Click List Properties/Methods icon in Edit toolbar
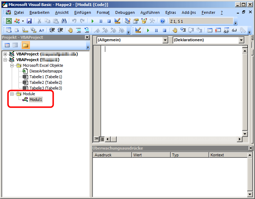Image resolution: width=255 pixels, height=199 pixels. point(9,30)
